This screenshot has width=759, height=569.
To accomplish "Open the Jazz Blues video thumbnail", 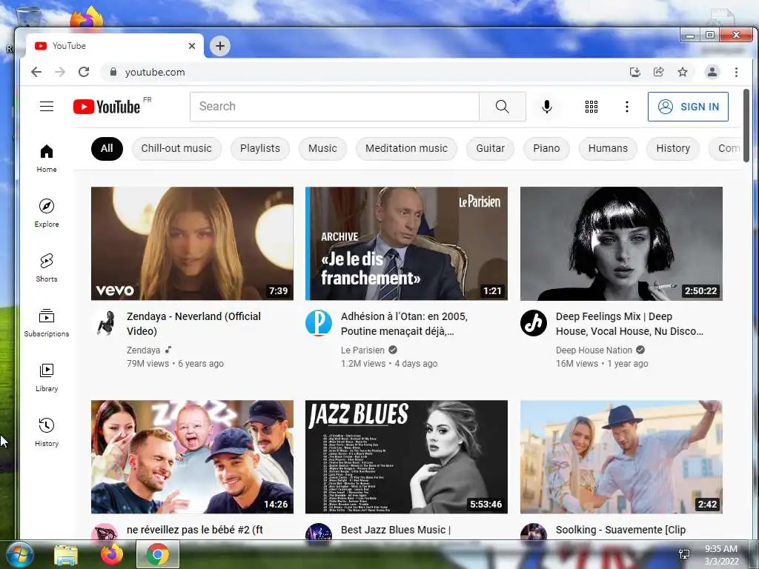I will click(406, 456).
